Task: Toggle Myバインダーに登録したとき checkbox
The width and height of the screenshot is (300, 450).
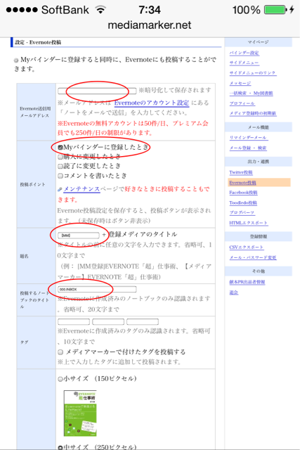Action: (x=60, y=148)
